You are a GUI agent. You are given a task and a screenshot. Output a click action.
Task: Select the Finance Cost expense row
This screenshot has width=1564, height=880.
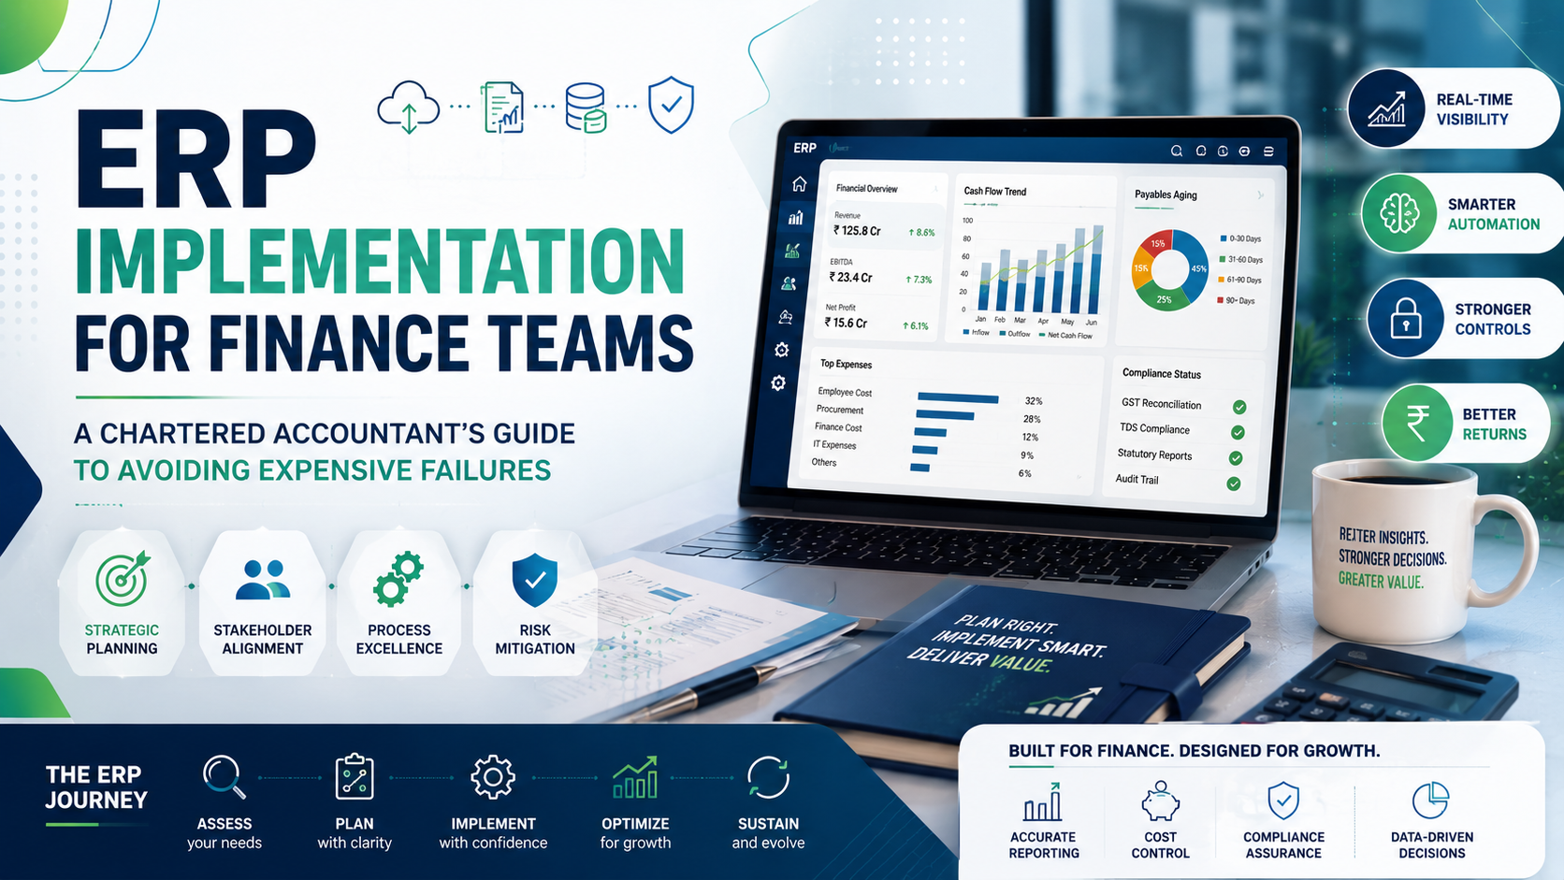(925, 431)
